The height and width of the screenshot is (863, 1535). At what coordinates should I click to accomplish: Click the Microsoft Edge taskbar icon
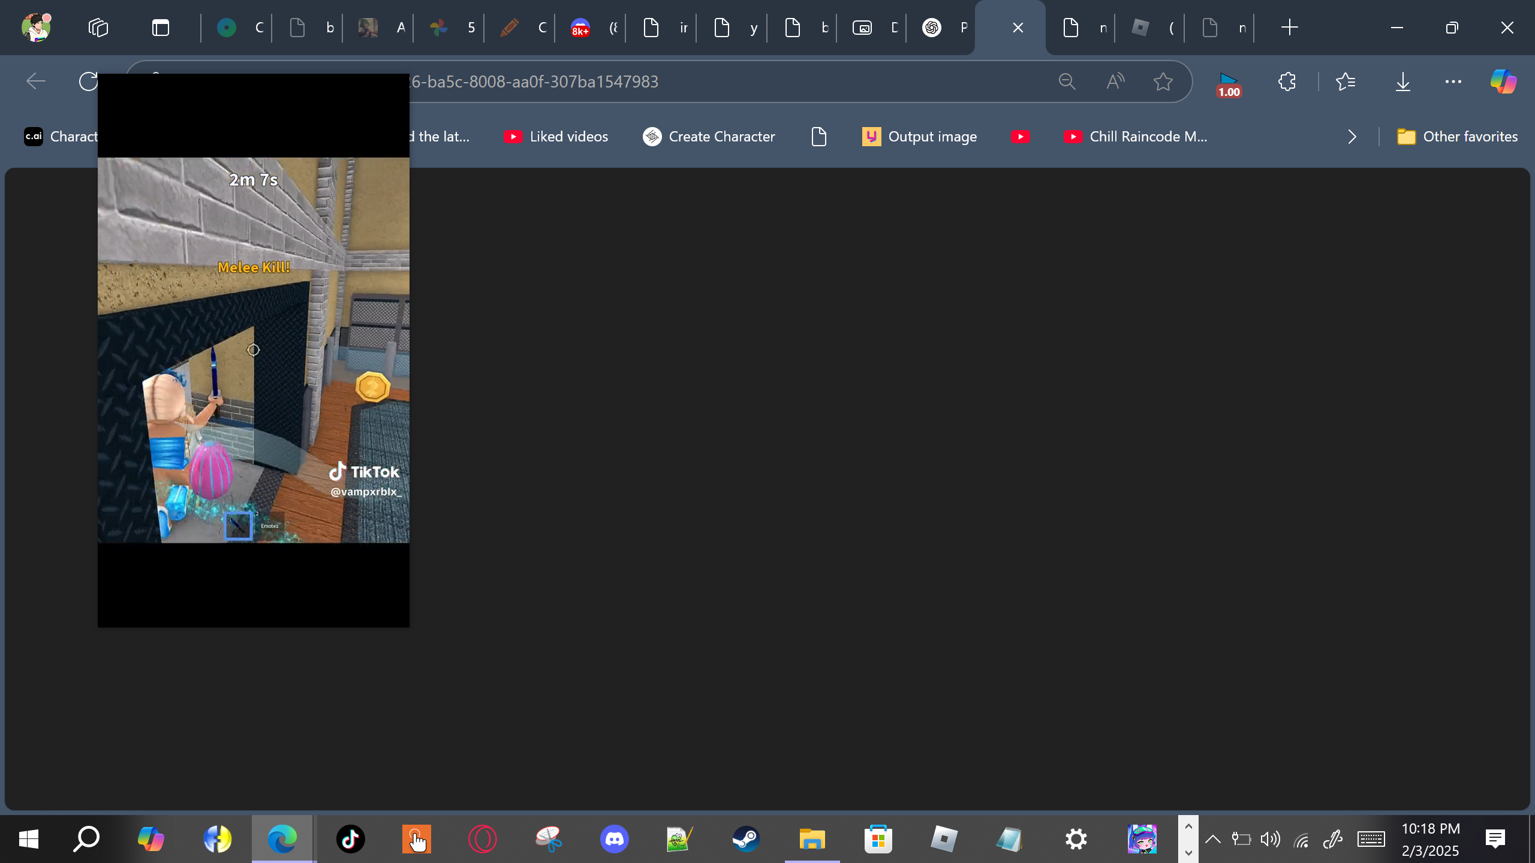point(282,839)
